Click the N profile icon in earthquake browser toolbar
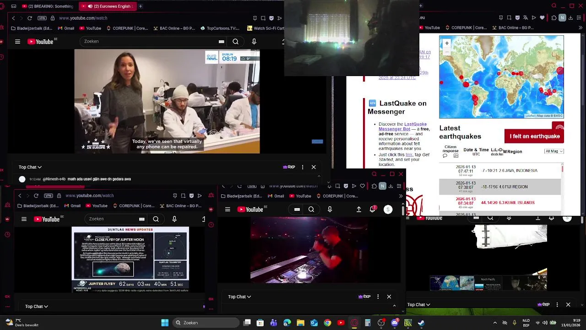586x330 pixels. point(563,18)
